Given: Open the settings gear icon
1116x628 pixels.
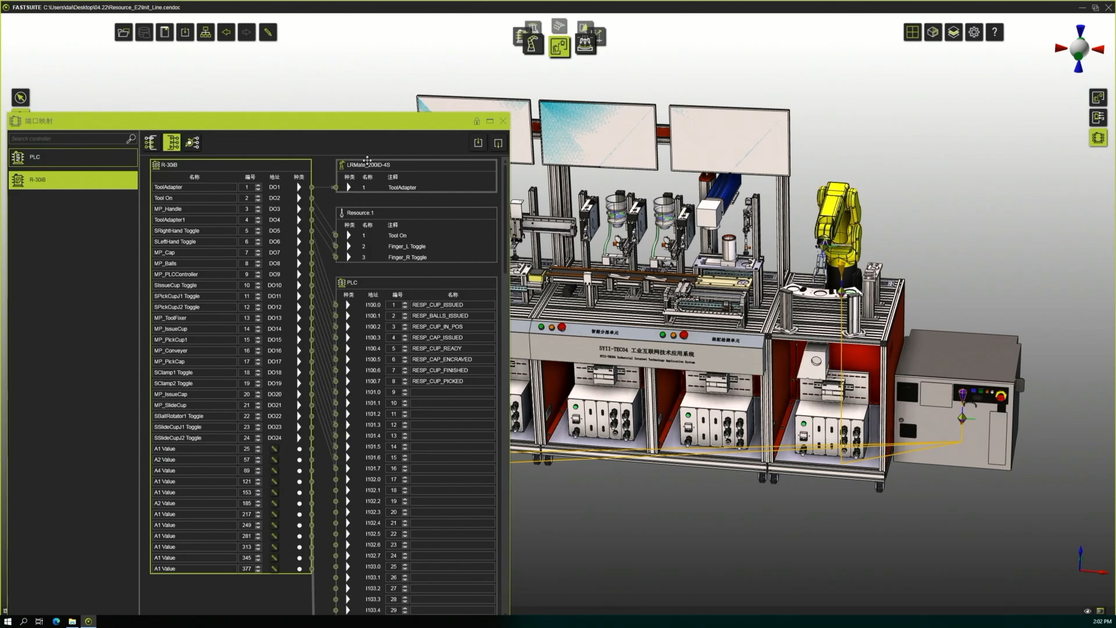Looking at the screenshot, I should [x=974, y=33].
